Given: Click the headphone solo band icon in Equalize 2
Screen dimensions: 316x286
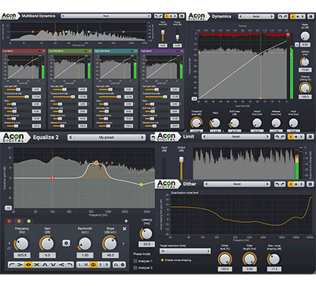Looking at the screenshot, I should [x=116, y=265].
